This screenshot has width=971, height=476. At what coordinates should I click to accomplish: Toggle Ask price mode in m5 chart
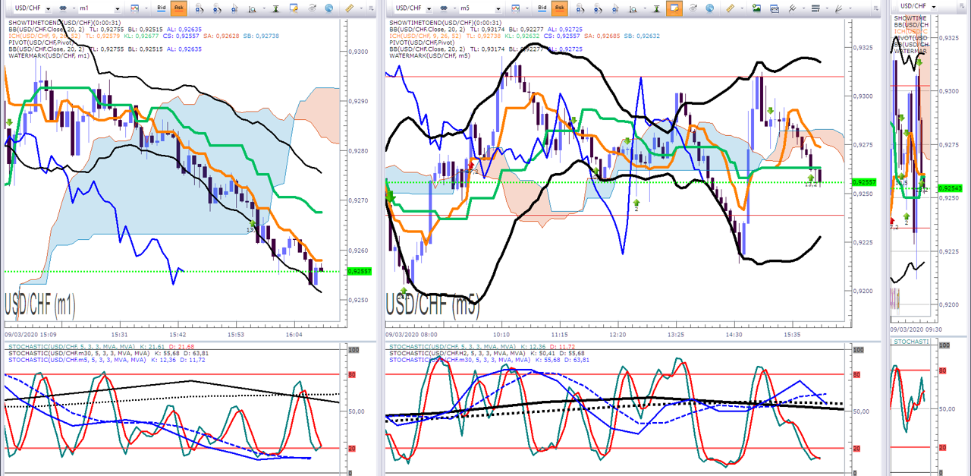[560, 8]
